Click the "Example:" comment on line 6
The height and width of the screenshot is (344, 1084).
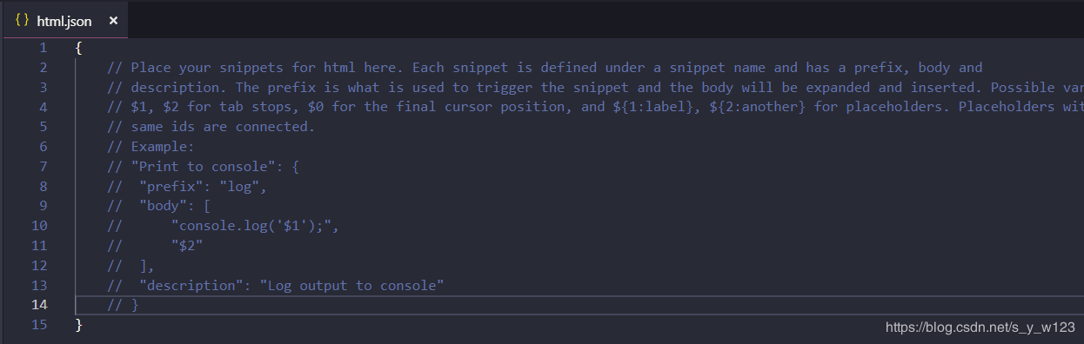pyautogui.click(x=151, y=147)
